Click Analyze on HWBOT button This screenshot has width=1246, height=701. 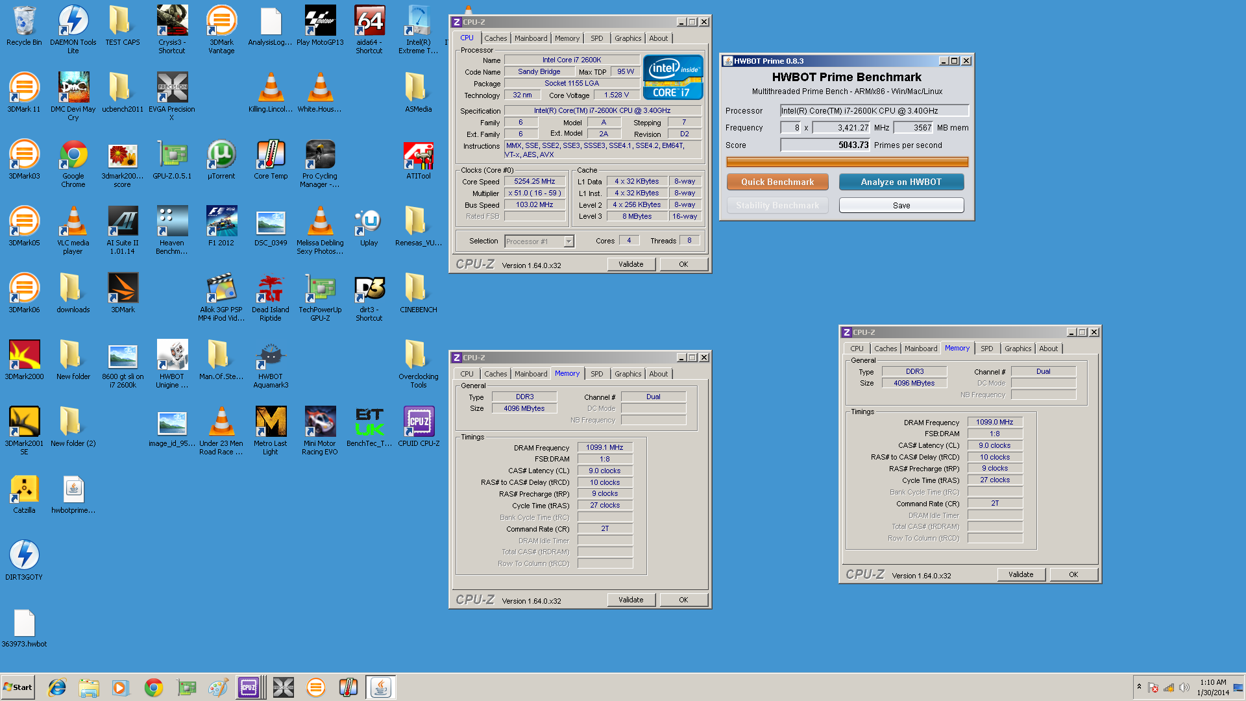[x=901, y=182]
